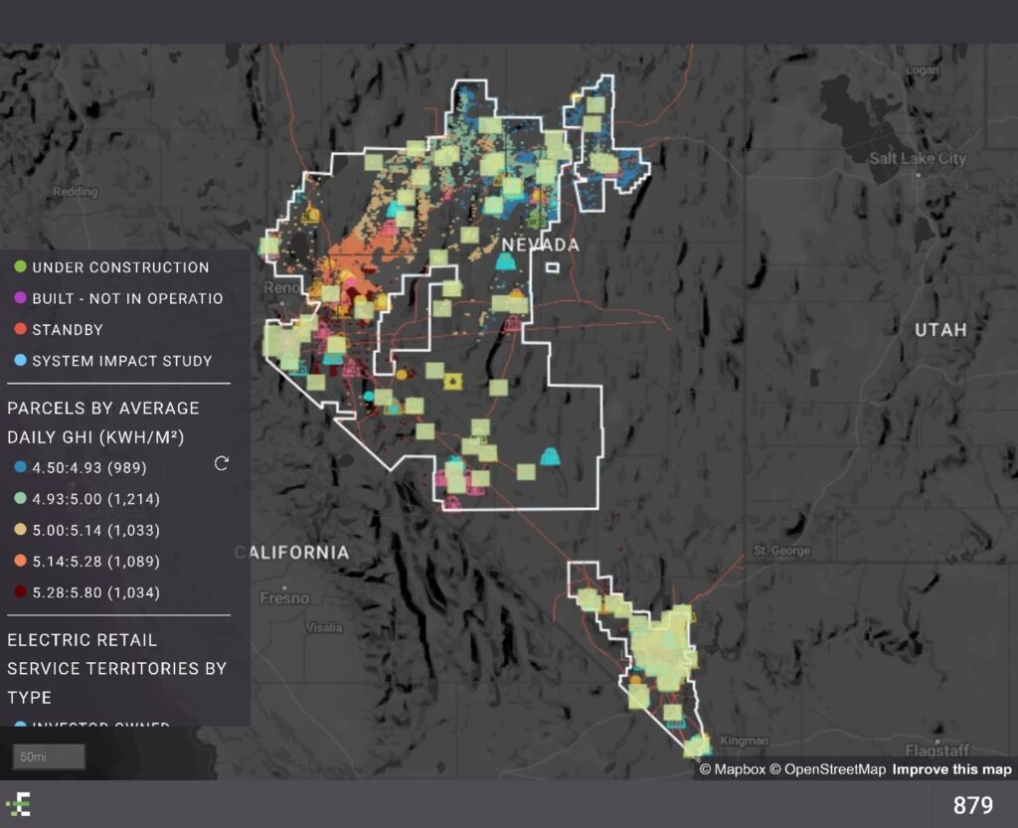Expand Electric Retail Service Territories by Type
The width and height of the screenshot is (1018, 828).
116,668
